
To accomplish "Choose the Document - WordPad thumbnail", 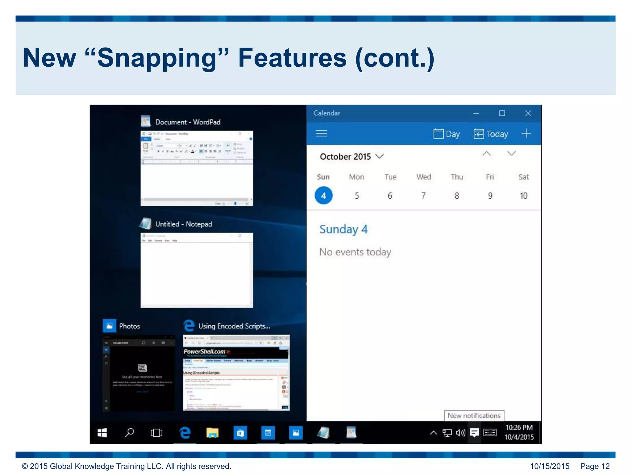I will click(197, 168).
